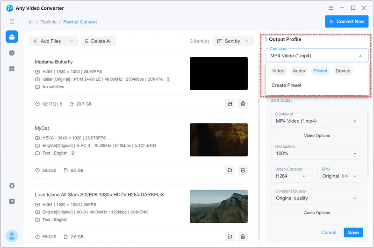The height and width of the screenshot is (248, 374).
Task: Click the Video Options section heading
Action: (x=317, y=135)
